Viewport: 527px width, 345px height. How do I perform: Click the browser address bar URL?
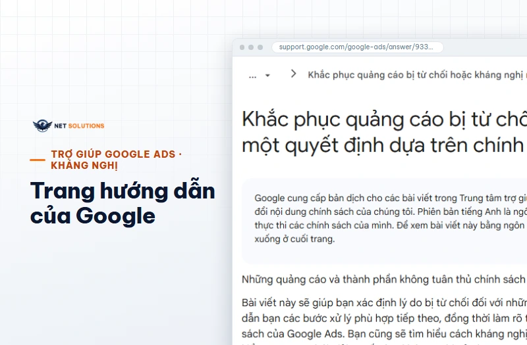357,47
